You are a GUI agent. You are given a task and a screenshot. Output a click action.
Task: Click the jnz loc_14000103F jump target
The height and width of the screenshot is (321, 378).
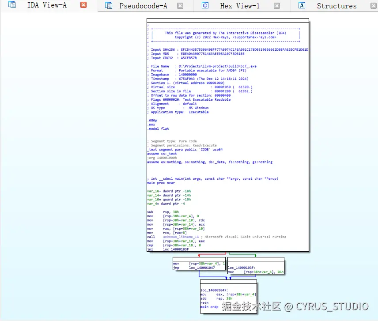coord(176,249)
